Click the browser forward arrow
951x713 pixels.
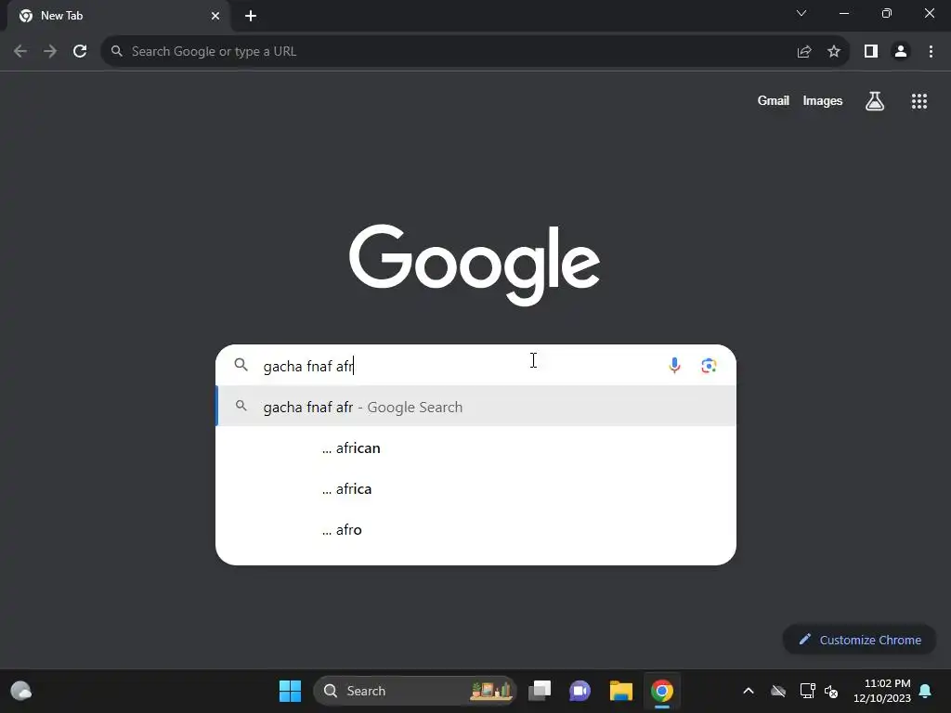[x=50, y=52]
